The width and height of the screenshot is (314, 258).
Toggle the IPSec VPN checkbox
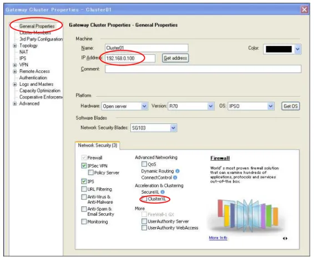pyautogui.click(x=84, y=166)
